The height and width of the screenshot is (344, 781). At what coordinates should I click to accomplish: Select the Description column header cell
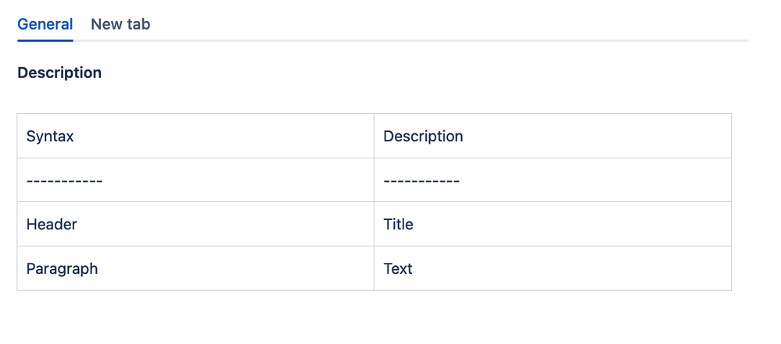click(x=423, y=137)
